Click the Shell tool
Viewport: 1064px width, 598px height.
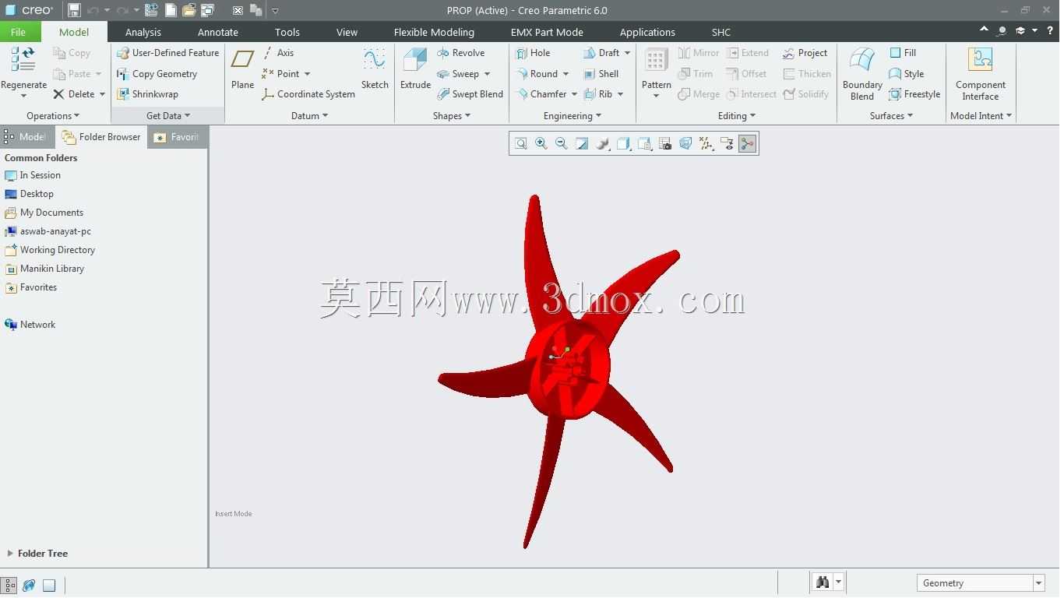click(x=601, y=74)
